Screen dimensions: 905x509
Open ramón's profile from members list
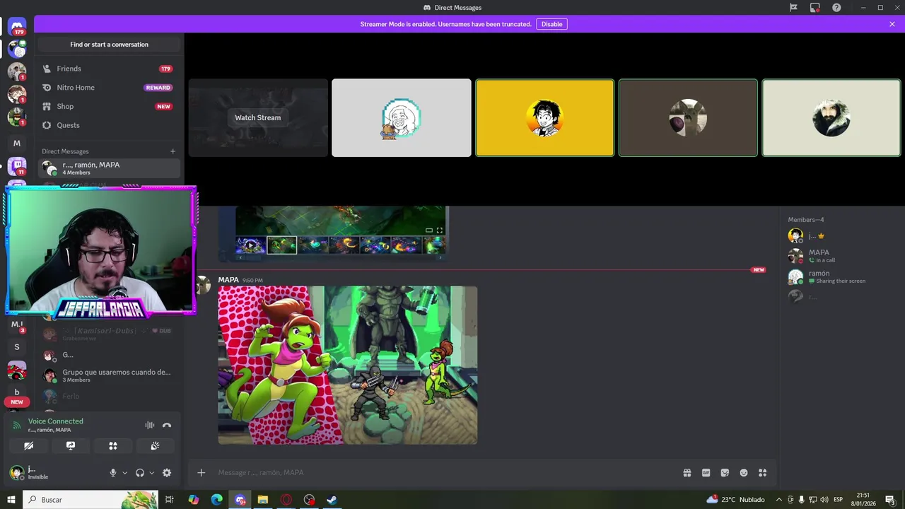841,276
